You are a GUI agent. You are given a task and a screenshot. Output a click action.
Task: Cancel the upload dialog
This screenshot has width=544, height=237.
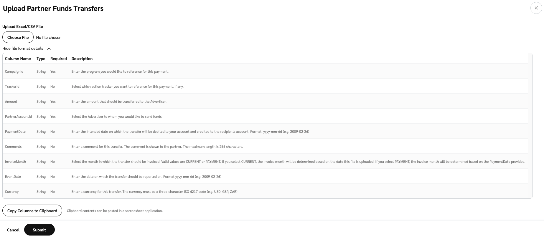click(x=13, y=230)
